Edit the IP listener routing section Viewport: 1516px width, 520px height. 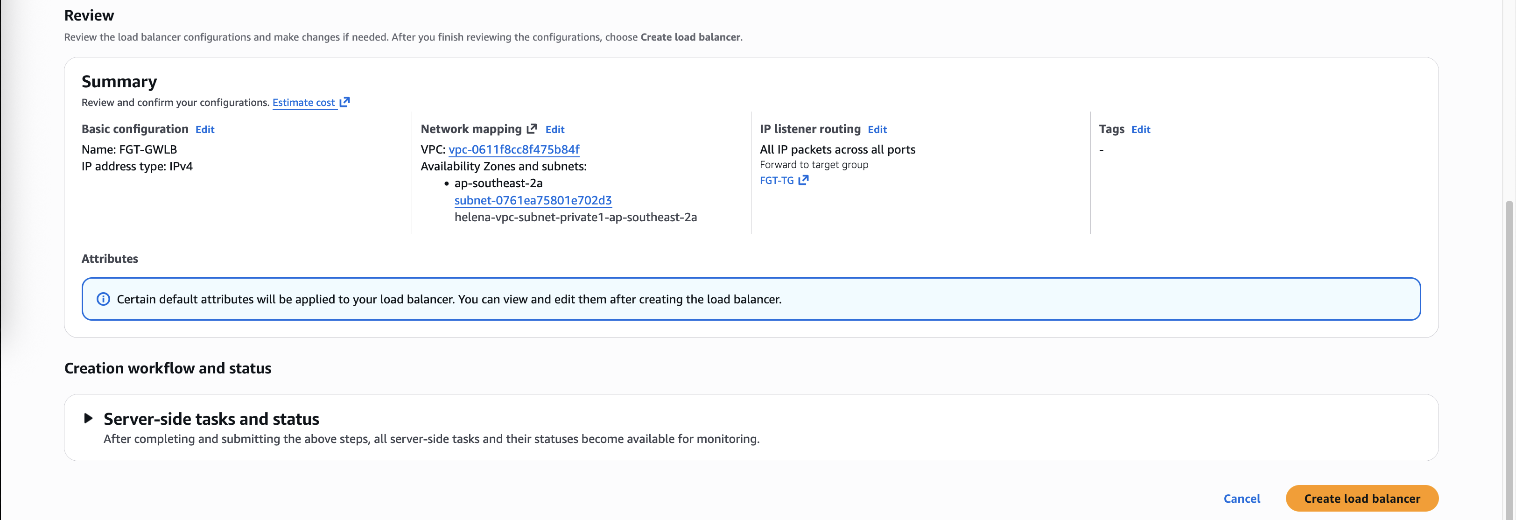(x=877, y=129)
